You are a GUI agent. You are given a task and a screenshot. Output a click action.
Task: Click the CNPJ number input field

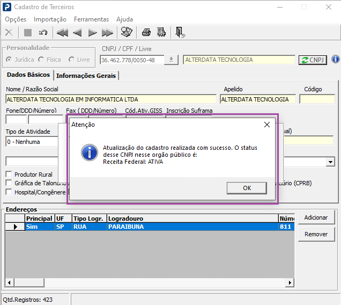tap(132, 60)
